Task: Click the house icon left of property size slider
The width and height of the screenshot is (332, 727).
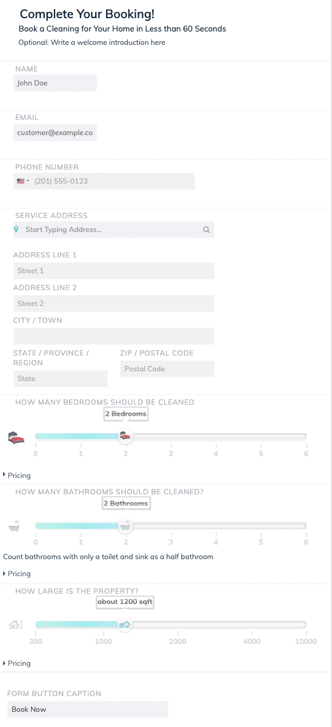Action: [x=16, y=624]
